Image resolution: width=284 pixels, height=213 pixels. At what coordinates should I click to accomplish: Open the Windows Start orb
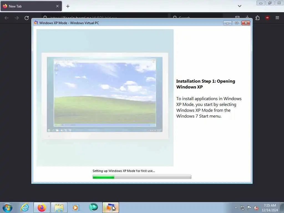point(7,207)
